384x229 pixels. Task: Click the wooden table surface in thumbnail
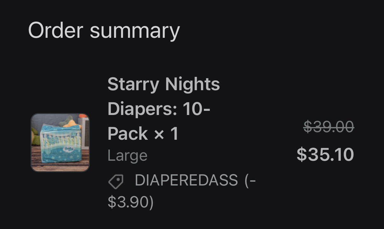point(60,167)
